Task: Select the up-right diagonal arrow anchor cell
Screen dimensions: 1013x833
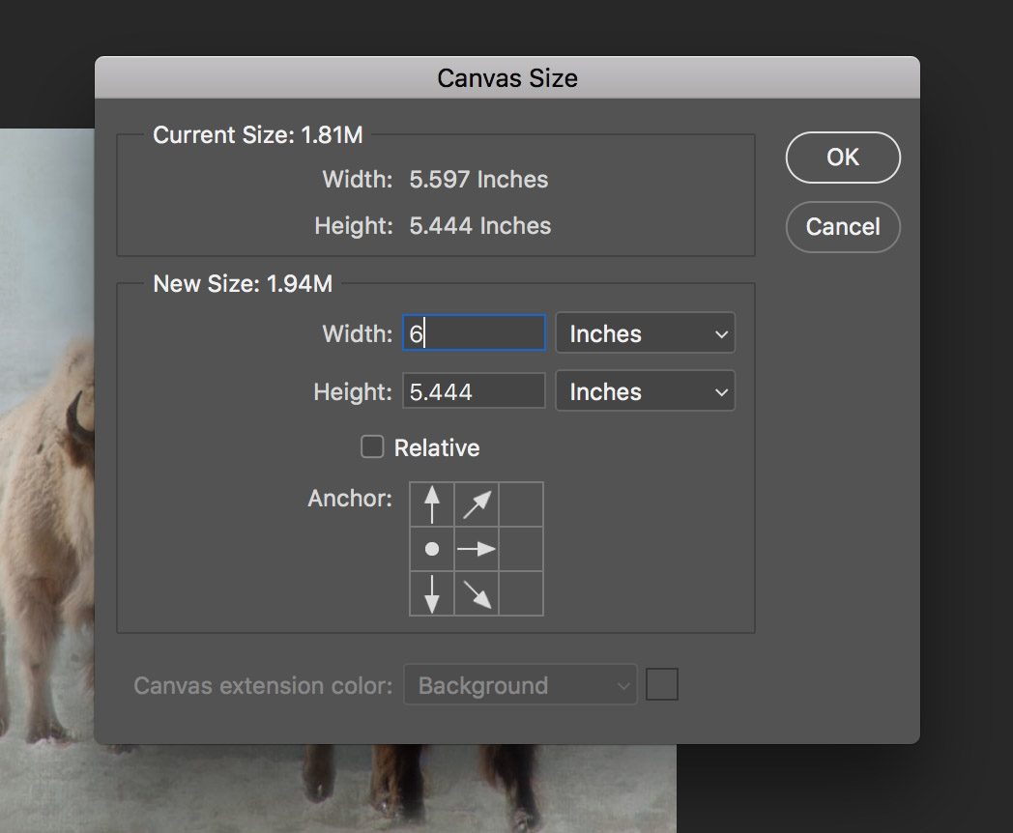Action: [x=477, y=504]
